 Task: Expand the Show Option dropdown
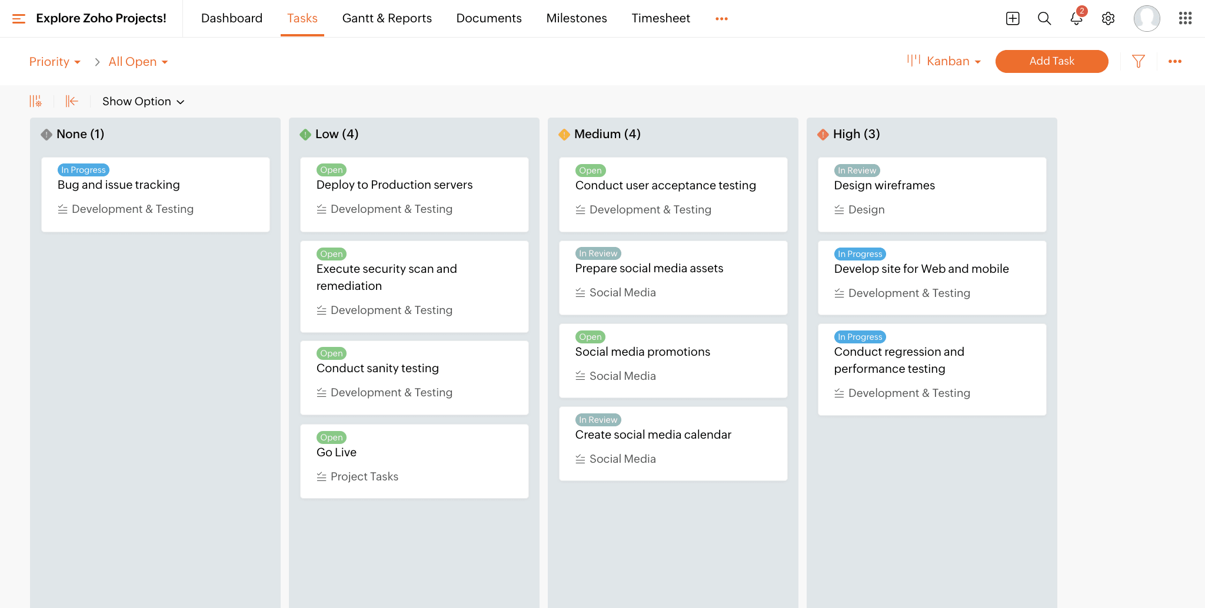pyautogui.click(x=143, y=101)
